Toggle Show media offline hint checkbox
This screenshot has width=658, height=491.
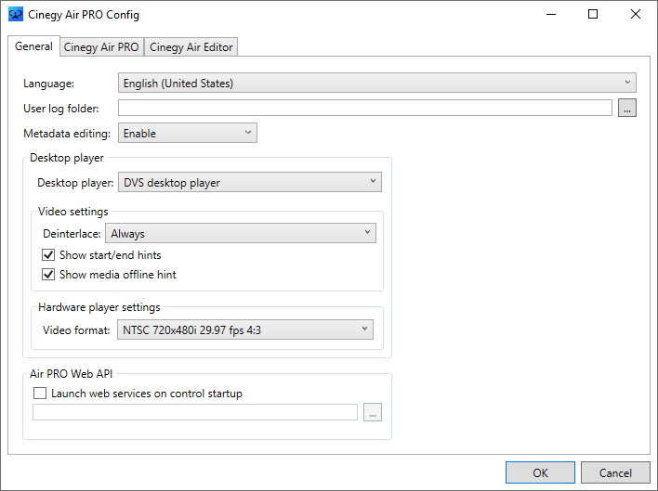tap(48, 275)
